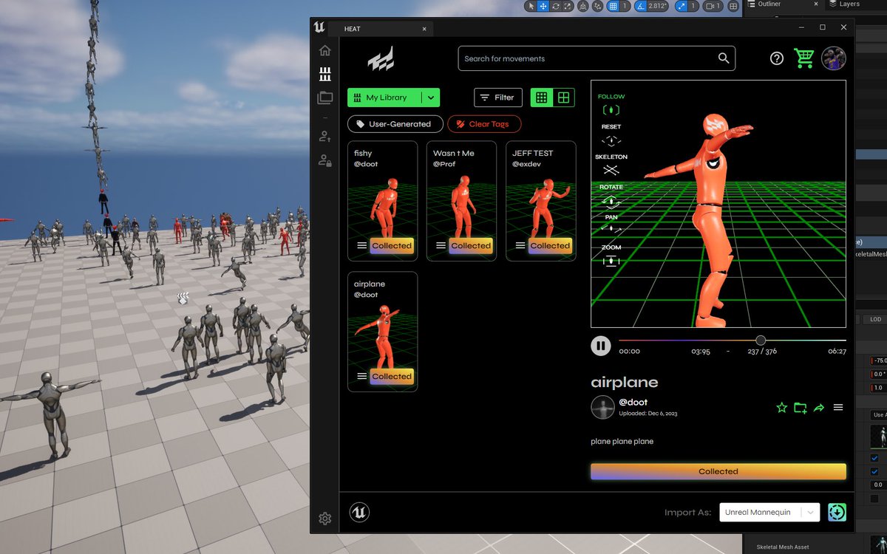Open camera speed setting in viewport toolbar
This screenshot has height=554, width=887.
(x=712, y=6)
